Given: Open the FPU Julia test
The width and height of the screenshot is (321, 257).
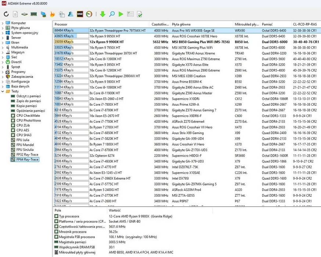Looking at the screenshot, I should pos(23,140).
